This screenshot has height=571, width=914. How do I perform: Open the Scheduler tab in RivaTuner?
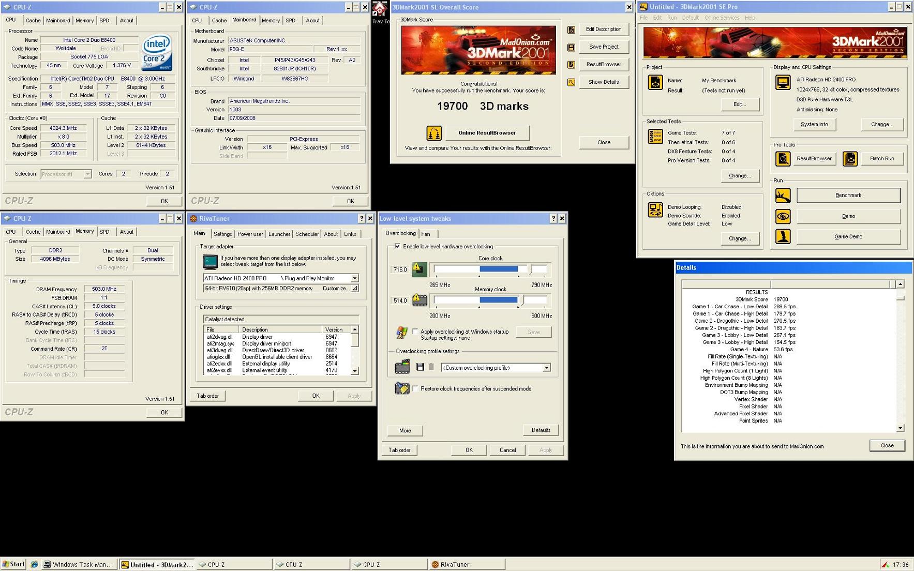307,234
